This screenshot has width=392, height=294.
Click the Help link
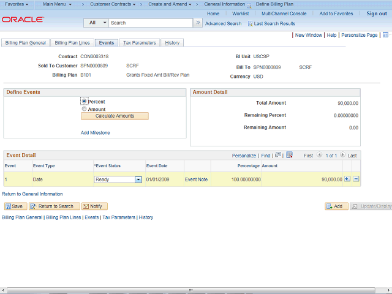tap(331, 35)
